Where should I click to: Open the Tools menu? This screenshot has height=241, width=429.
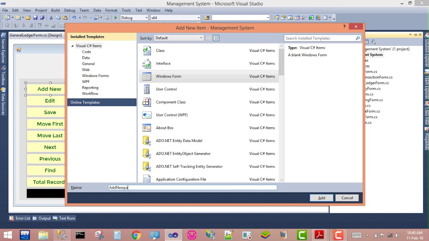[x=126, y=10]
